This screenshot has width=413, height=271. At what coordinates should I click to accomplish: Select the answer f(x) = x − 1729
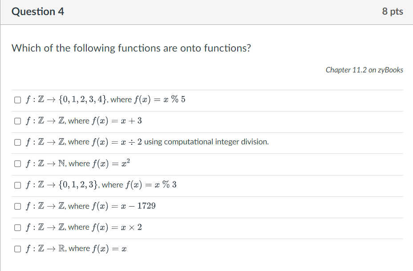tap(17, 206)
